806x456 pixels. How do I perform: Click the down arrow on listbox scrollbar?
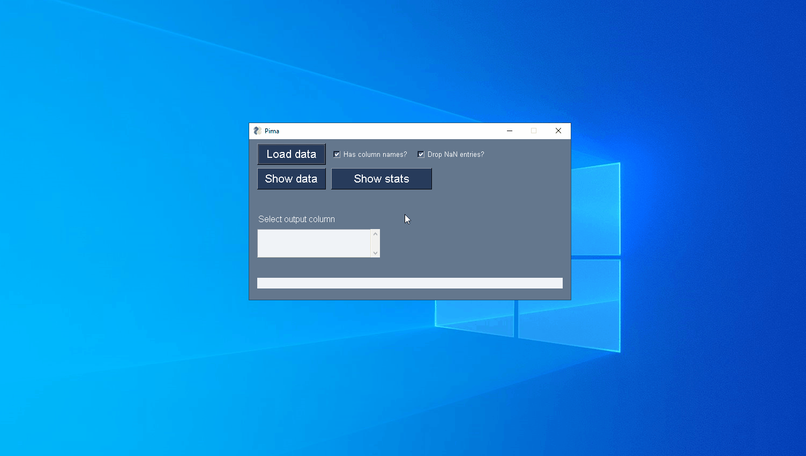[x=375, y=254]
